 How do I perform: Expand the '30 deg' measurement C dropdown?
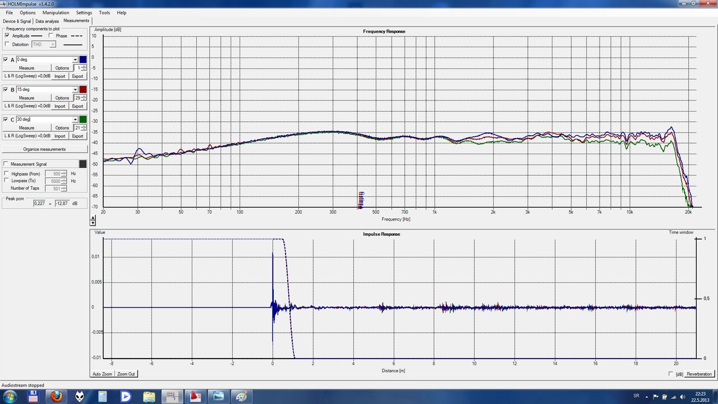[75, 120]
